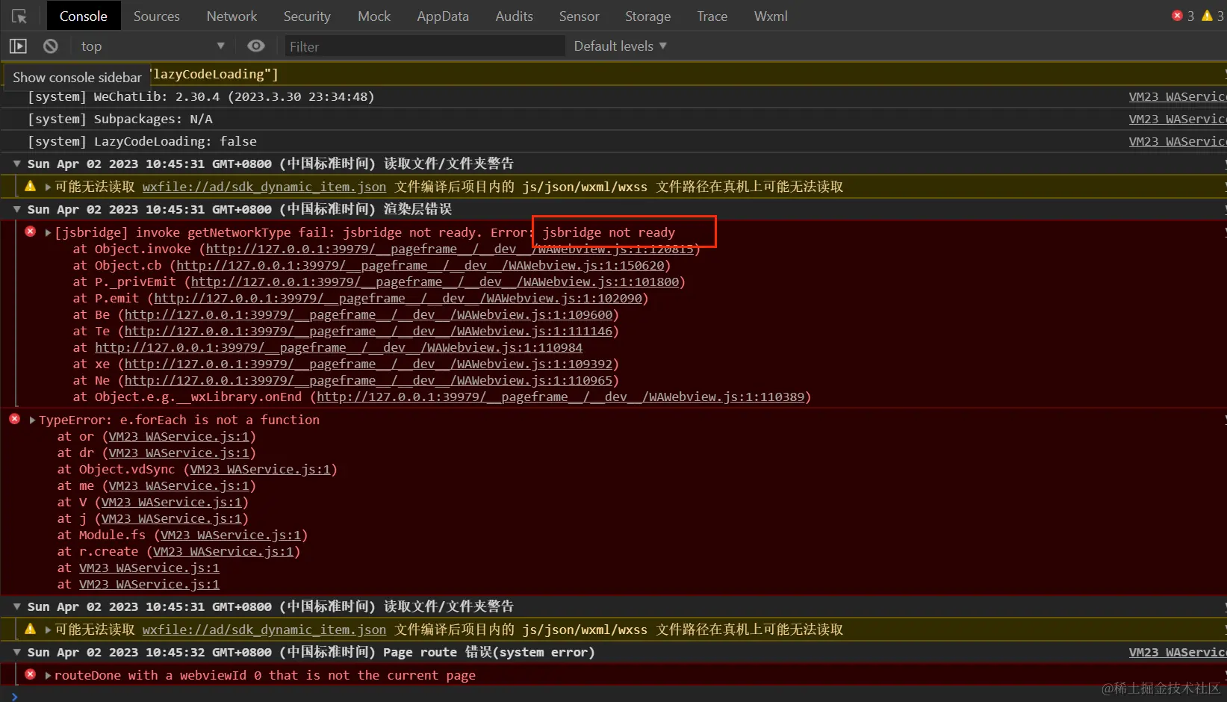Open the WAService.js link at dr

(180, 453)
